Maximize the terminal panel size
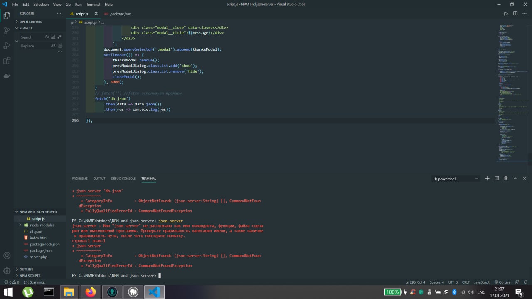The image size is (532, 299). coord(515,179)
